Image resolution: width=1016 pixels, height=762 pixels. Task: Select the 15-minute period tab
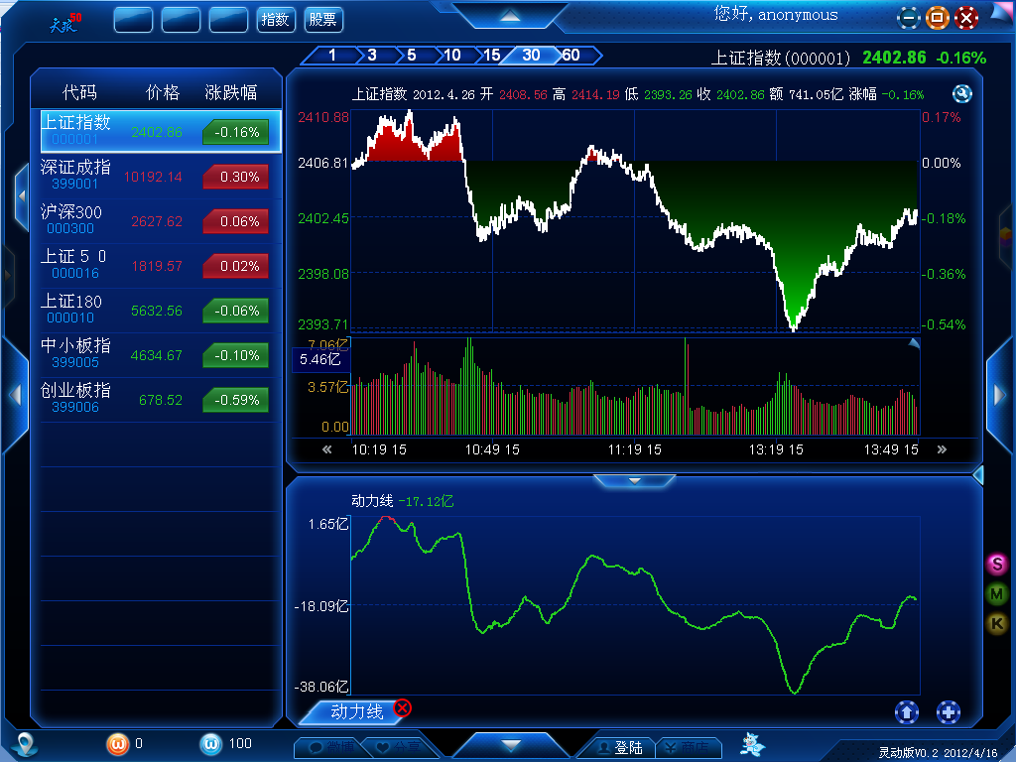tap(492, 56)
